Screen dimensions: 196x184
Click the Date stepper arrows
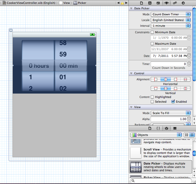[189, 56]
